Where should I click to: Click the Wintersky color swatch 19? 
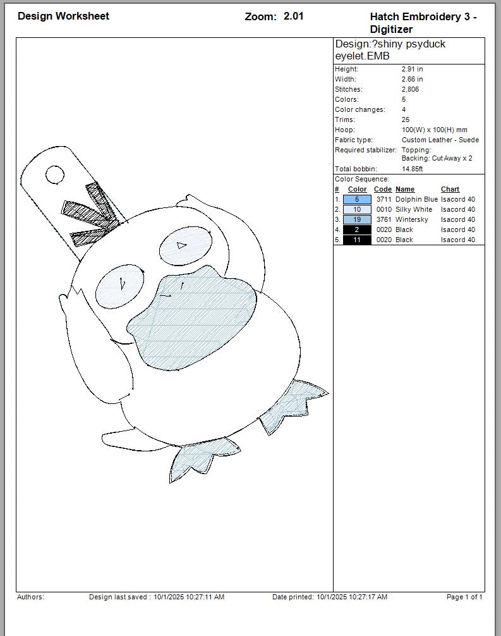[x=357, y=219]
